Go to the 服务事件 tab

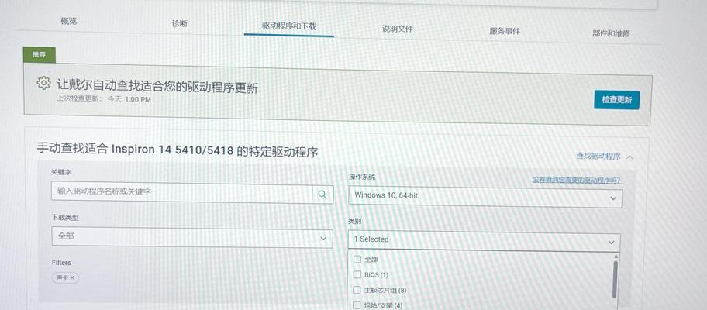tap(505, 31)
